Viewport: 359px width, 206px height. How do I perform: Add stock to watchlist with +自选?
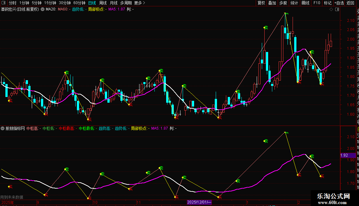pyautogui.click(x=339, y=3)
